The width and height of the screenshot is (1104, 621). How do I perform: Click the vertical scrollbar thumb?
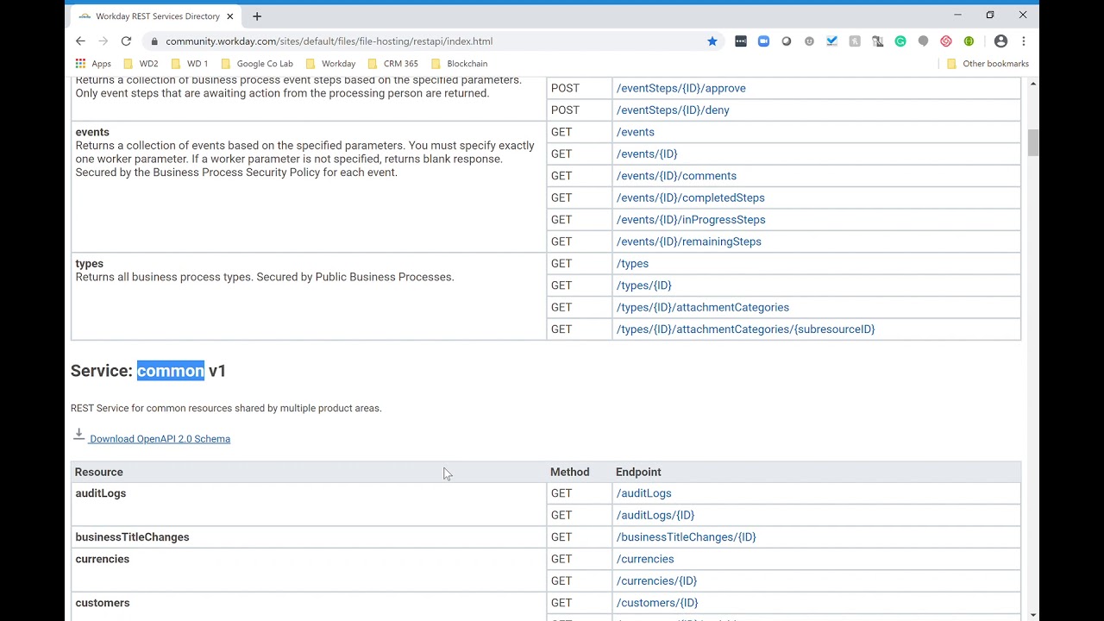1032,142
